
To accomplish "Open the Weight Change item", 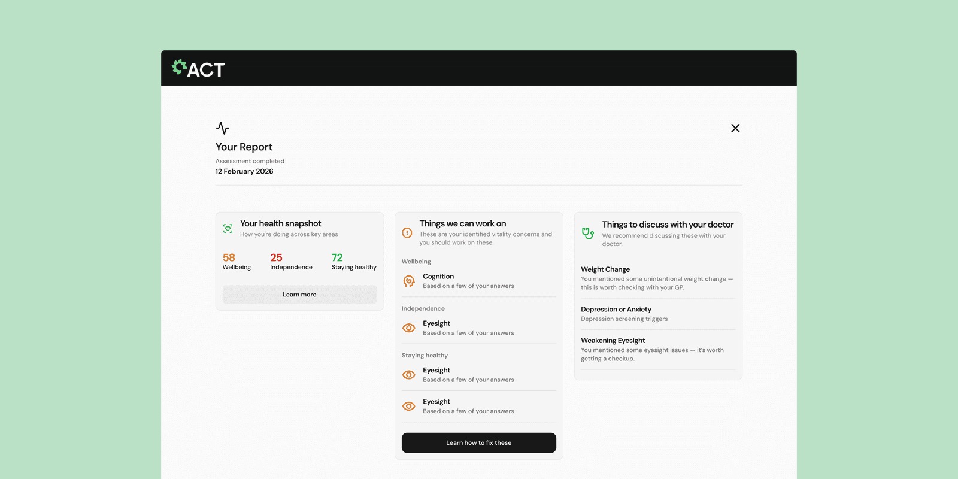I will (658, 278).
